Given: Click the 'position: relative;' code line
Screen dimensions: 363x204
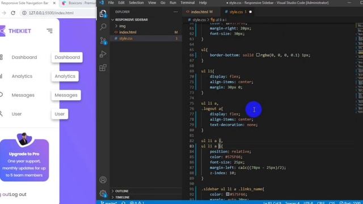Looking at the screenshot, I should point(230,151).
